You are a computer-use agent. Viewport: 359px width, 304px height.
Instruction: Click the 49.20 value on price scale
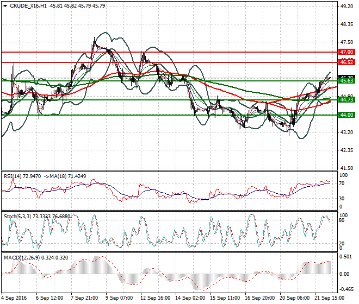pyautogui.click(x=346, y=7)
